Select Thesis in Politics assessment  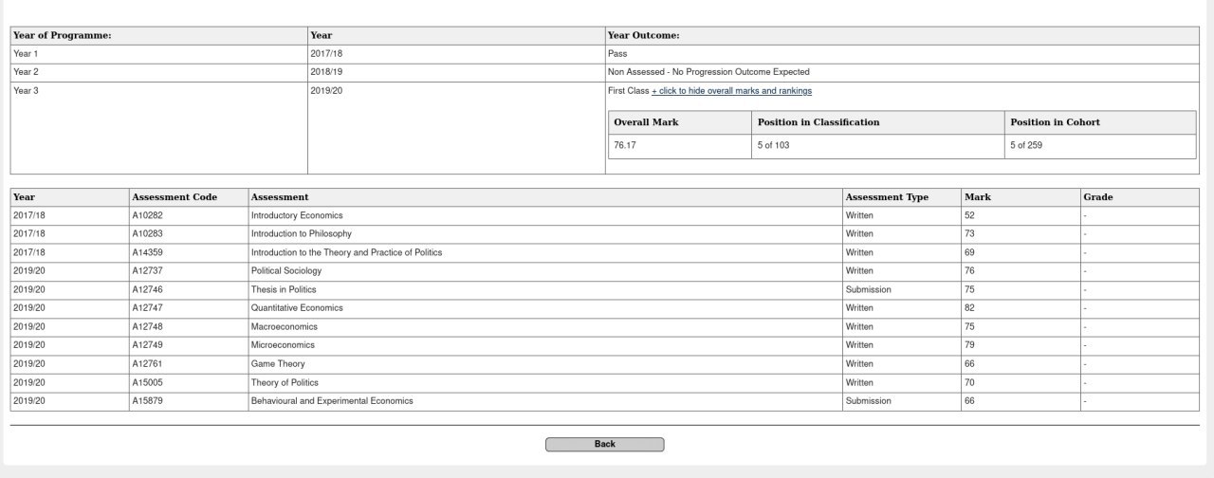(284, 289)
